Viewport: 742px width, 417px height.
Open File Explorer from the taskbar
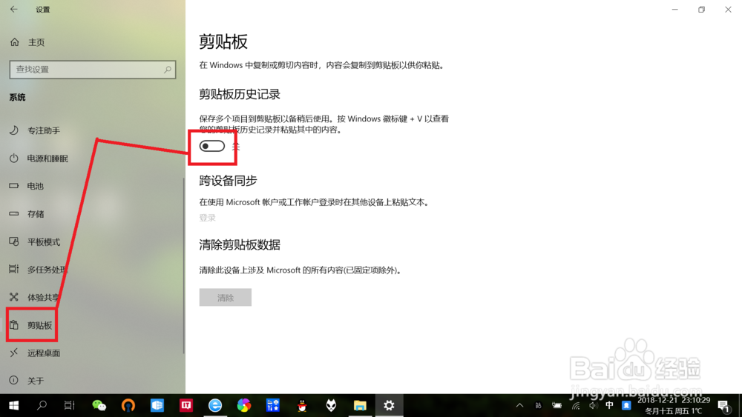click(x=360, y=405)
